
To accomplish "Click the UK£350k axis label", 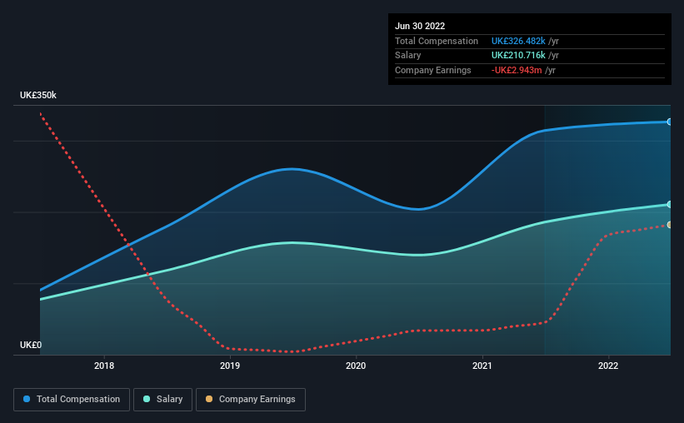I will tap(38, 95).
